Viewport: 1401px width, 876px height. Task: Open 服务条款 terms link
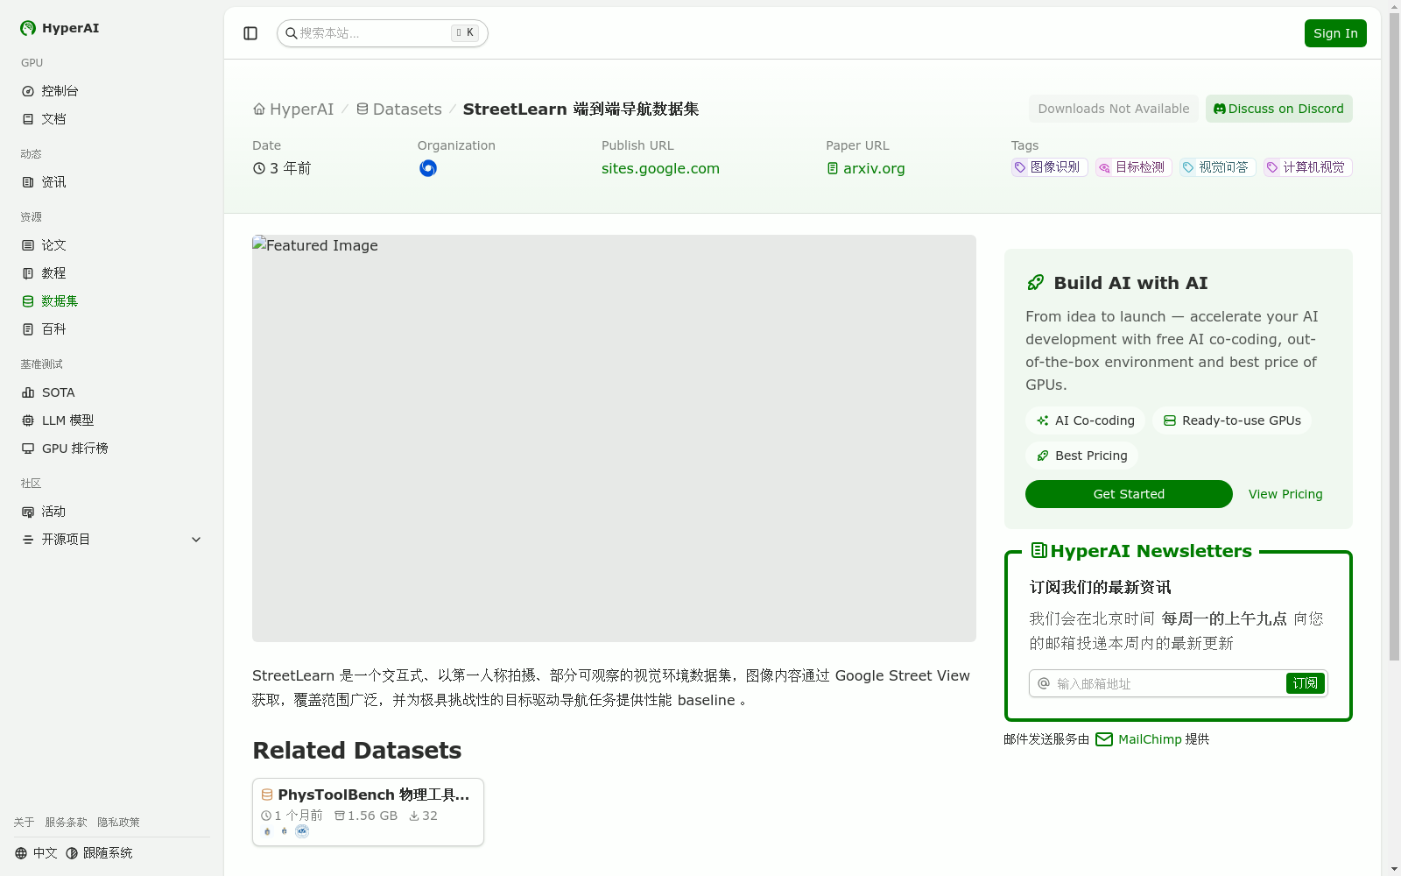click(x=67, y=823)
